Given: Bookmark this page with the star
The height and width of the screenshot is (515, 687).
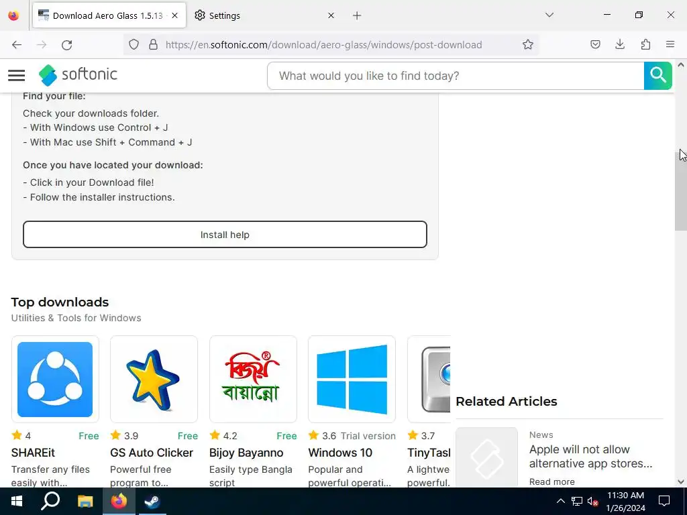Looking at the screenshot, I should click(x=528, y=44).
